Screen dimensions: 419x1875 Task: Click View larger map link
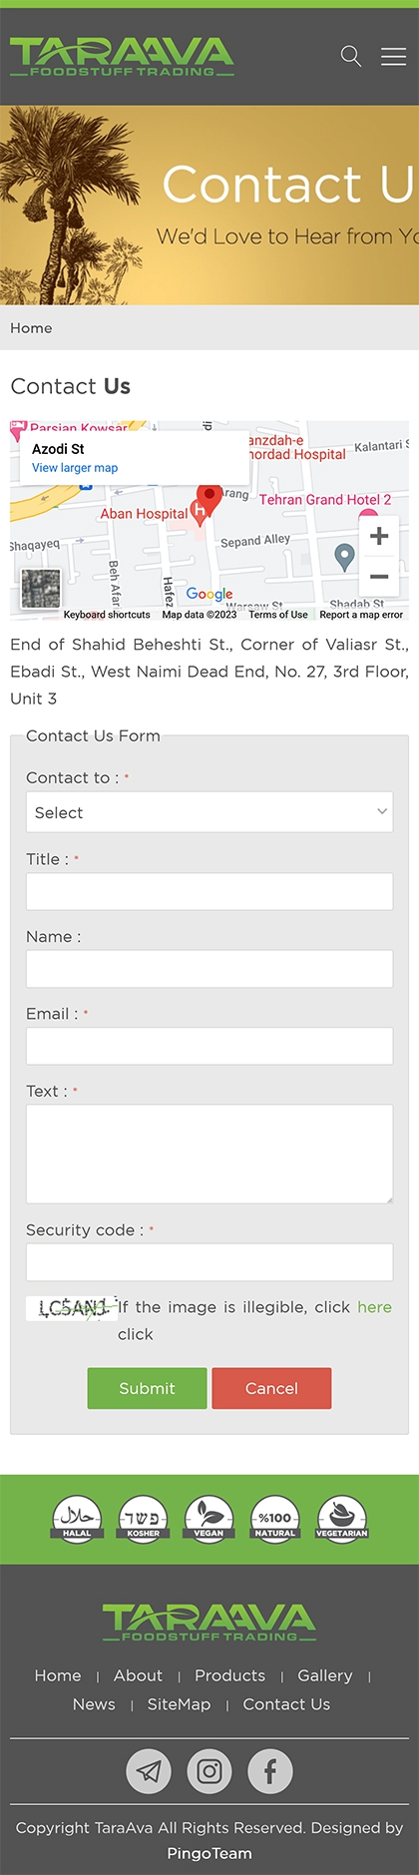click(75, 468)
